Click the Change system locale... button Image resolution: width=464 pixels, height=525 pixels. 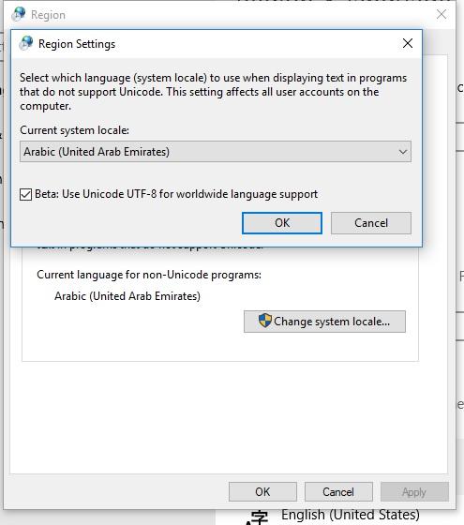324,322
